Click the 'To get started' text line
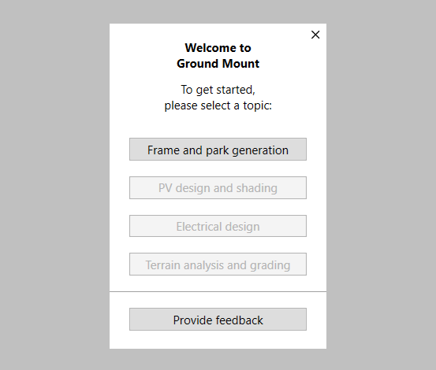Screen dimensions: 436x370 coord(218,90)
